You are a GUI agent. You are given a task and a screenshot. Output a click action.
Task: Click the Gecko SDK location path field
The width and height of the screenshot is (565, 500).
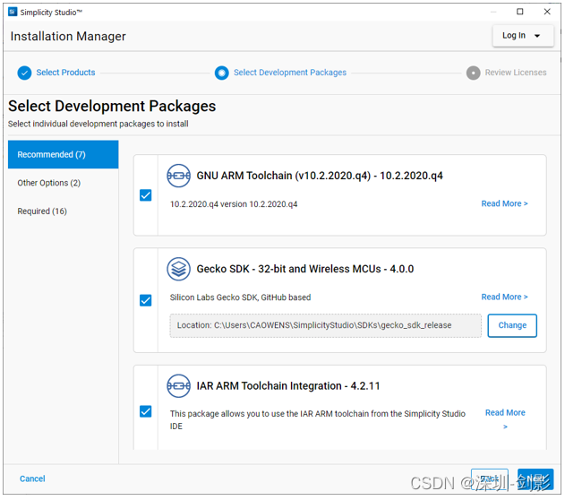(x=325, y=325)
